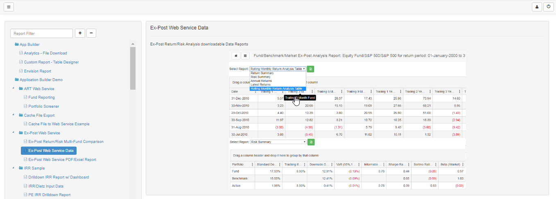Open the lower Risk Summary report dropdown
556x199 pixels.
278,142
